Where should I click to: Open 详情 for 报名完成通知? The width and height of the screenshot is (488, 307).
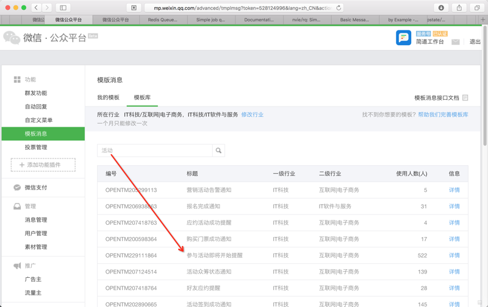(454, 206)
